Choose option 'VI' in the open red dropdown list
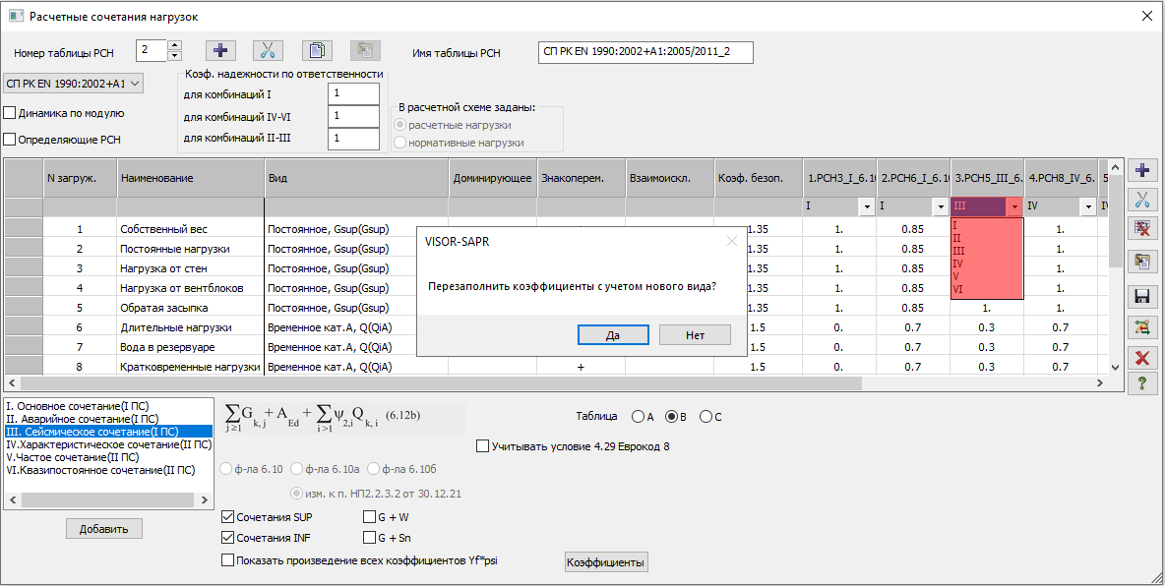Screen dimensions: 1165x586 click(x=956, y=289)
